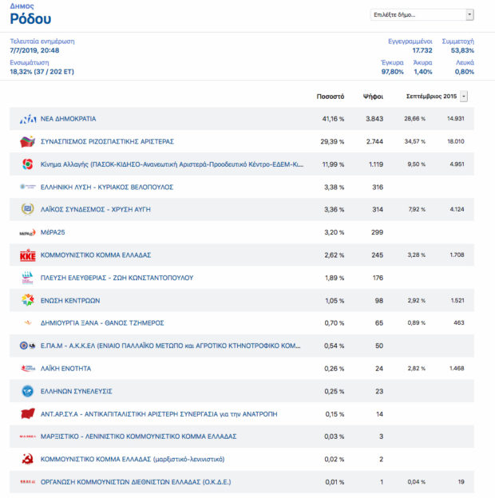The height and width of the screenshot is (498, 495).
Task: Open Κίνημα Αλλαγής party link
Action: coord(172,164)
